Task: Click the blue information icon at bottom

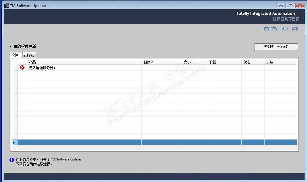Action: (11, 160)
